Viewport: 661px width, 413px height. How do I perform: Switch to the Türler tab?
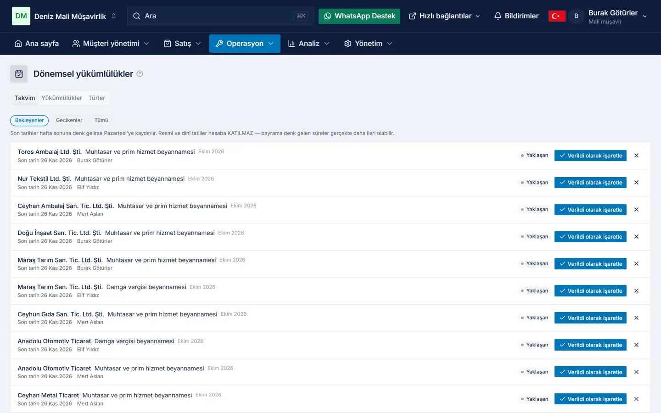point(97,98)
